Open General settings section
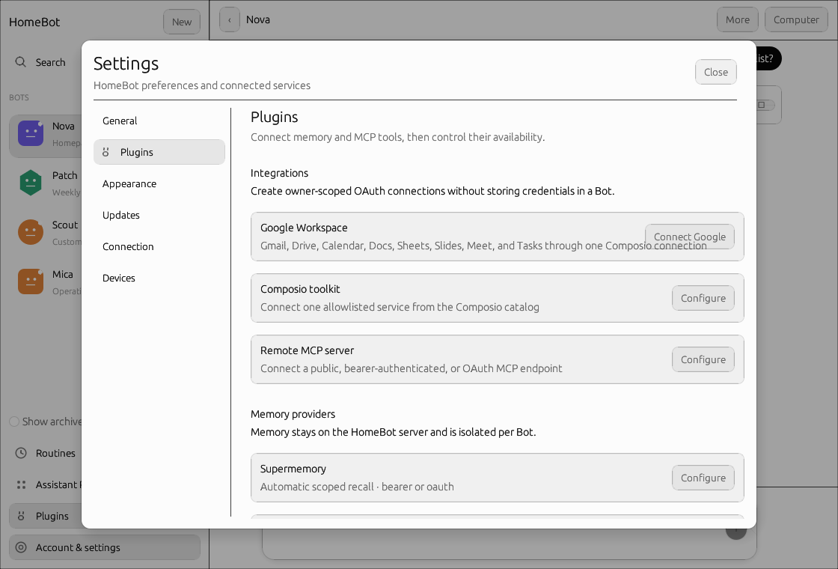This screenshot has width=838, height=569. pos(159,121)
